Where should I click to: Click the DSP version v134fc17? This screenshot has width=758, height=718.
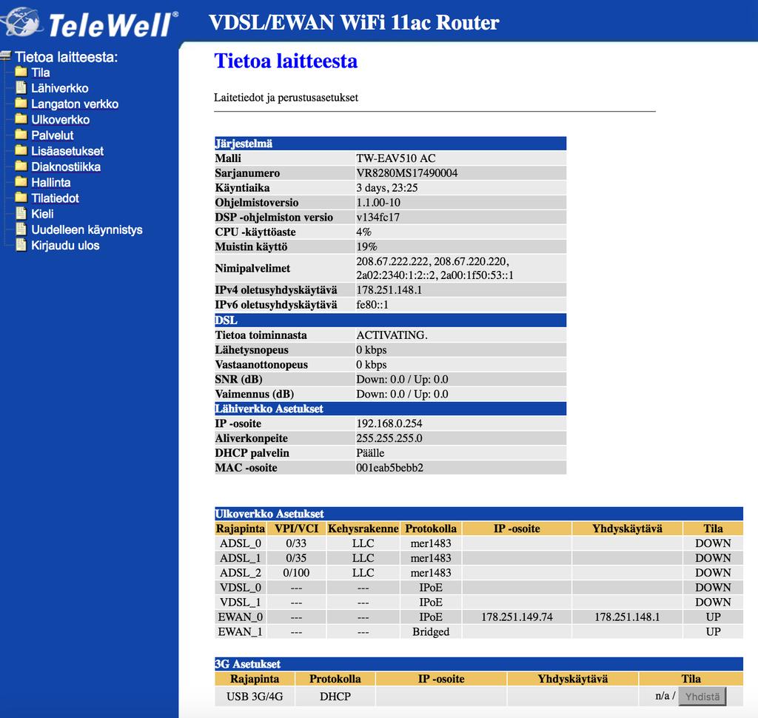pyautogui.click(x=378, y=217)
